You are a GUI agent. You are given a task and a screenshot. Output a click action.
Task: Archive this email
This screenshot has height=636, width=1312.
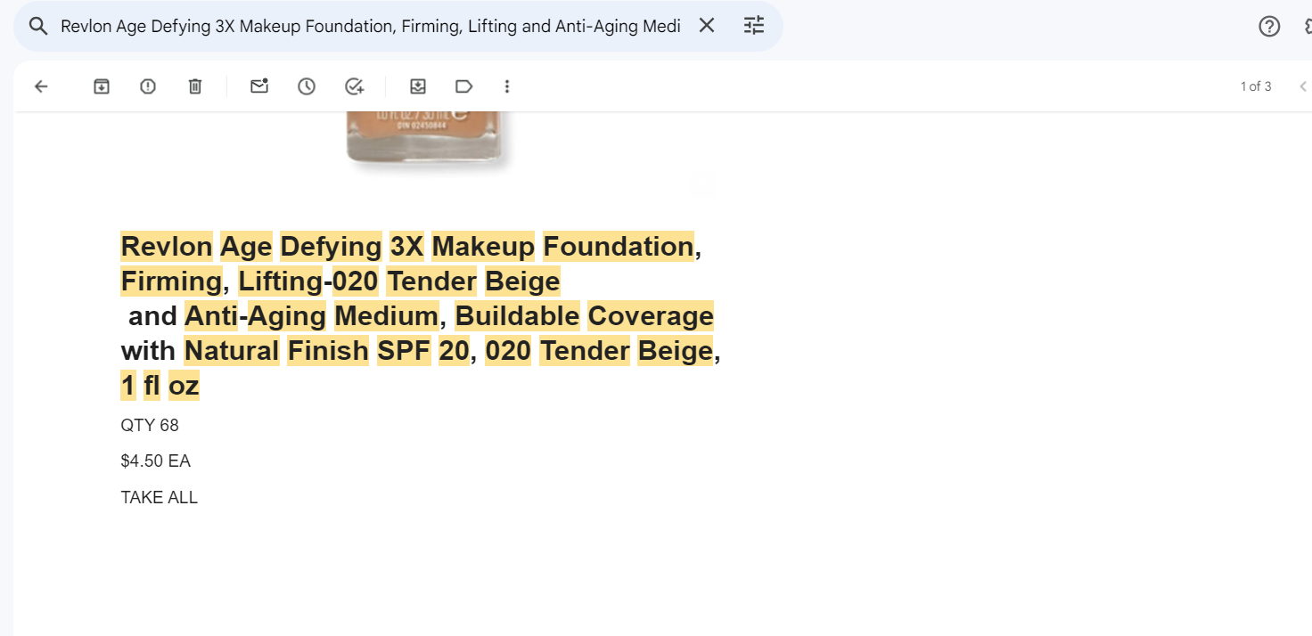click(102, 86)
